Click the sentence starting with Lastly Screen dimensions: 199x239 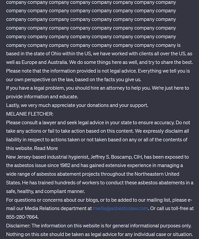(x=77, y=105)
